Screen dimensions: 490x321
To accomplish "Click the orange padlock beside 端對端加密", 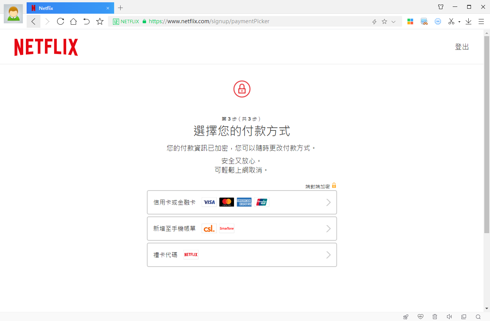I will pyautogui.click(x=334, y=186).
